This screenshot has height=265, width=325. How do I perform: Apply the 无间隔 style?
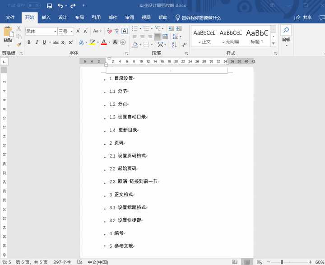231,37
